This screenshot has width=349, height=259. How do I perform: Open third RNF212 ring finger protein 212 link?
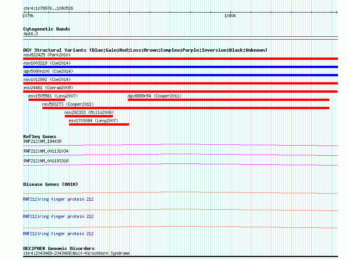pyautogui.click(x=58, y=234)
